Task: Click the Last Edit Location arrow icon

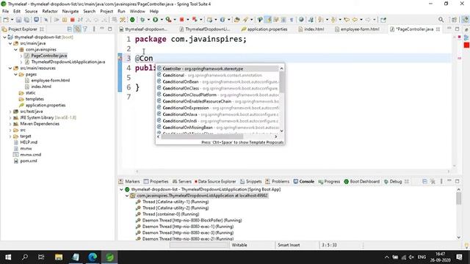Action: [x=347, y=20]
